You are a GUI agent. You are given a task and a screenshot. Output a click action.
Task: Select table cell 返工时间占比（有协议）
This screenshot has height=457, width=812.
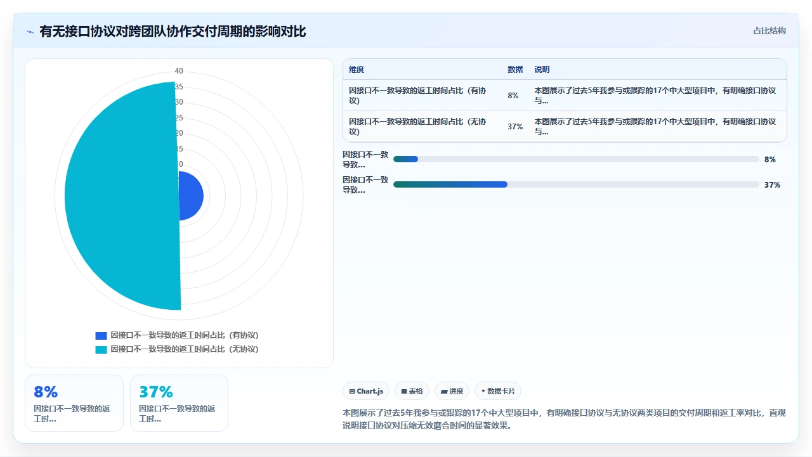click(422, 96)
